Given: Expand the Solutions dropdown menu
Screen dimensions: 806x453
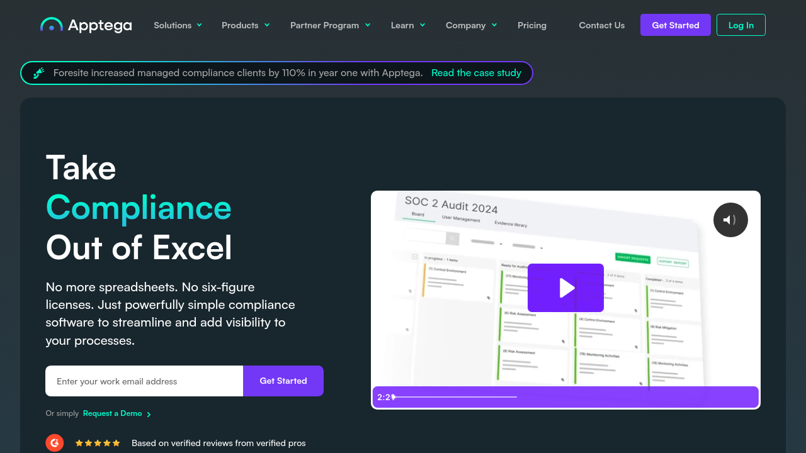Looking at the screenshot, I should point(178,25).
